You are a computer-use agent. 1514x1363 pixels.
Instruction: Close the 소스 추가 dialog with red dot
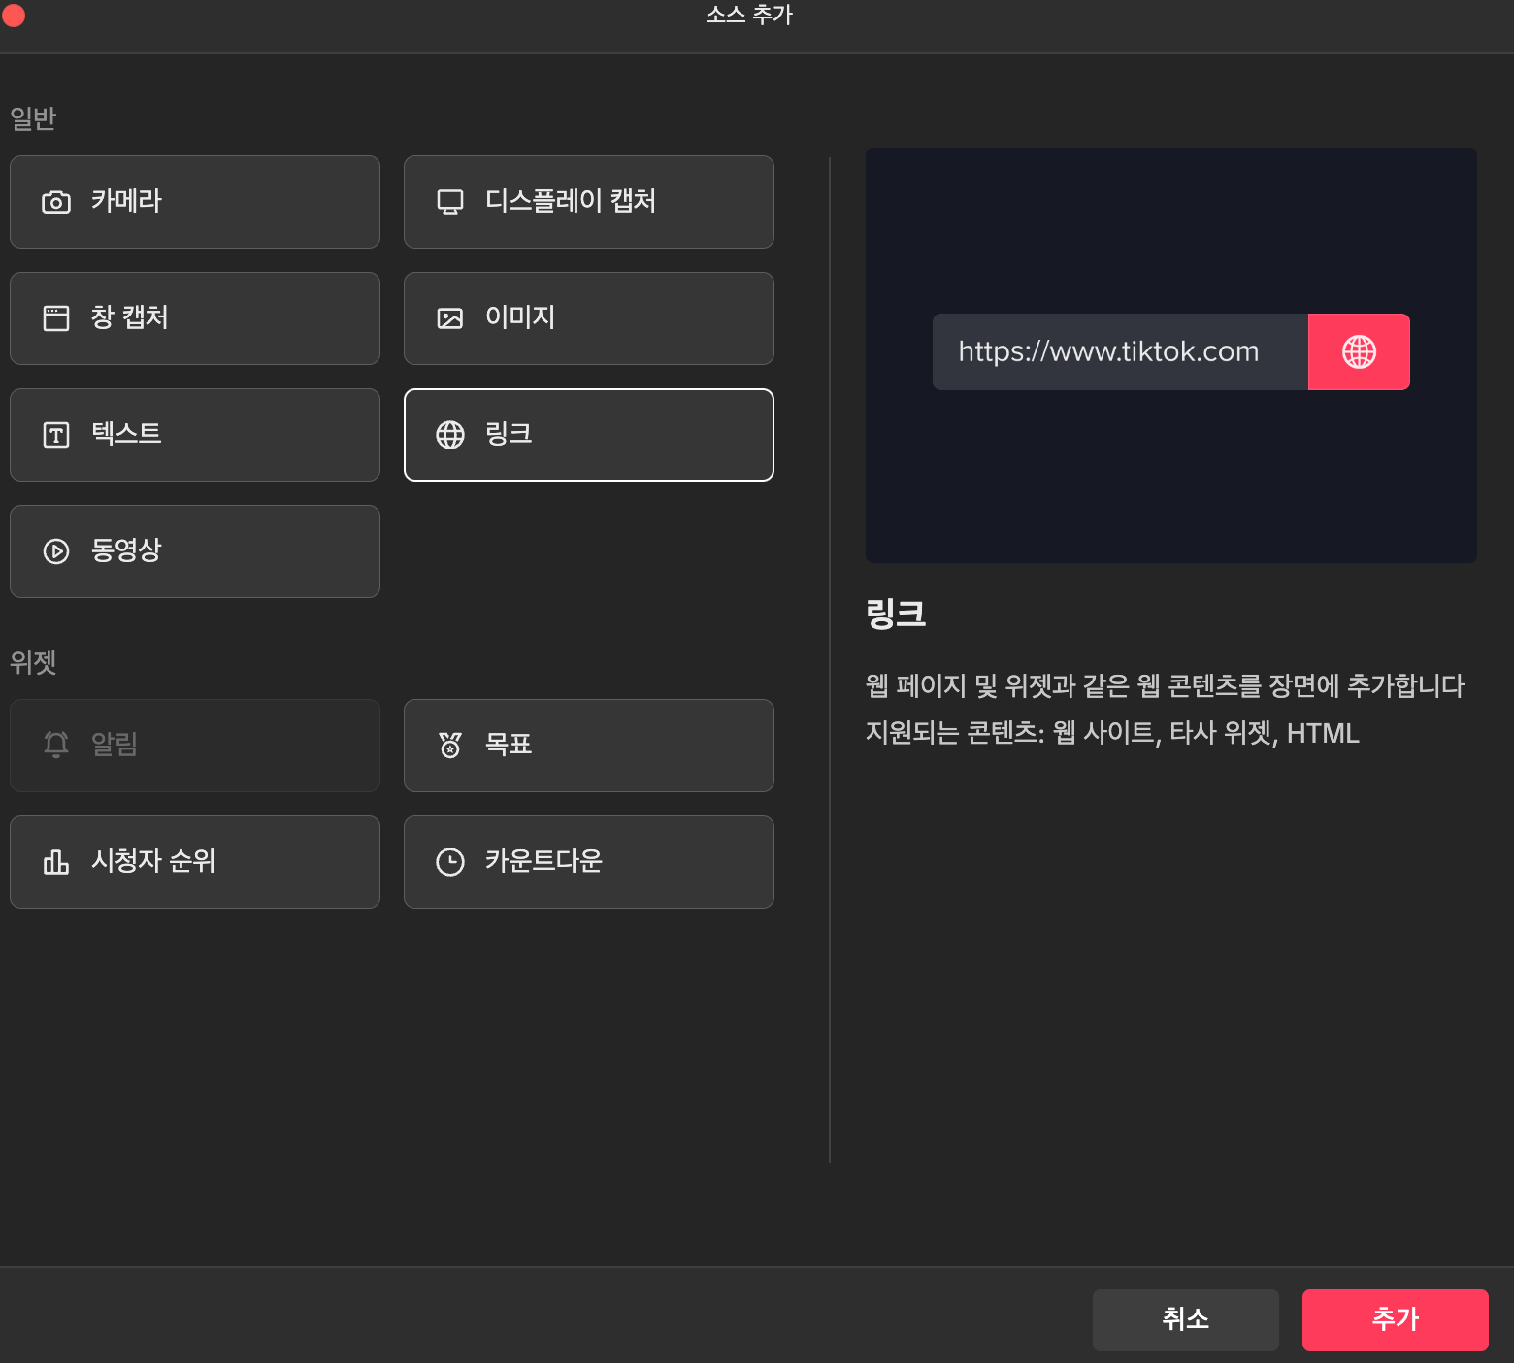(x=14, y=16)
